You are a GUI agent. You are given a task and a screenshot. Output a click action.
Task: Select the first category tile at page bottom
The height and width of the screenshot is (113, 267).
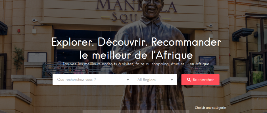coord(91,112)
